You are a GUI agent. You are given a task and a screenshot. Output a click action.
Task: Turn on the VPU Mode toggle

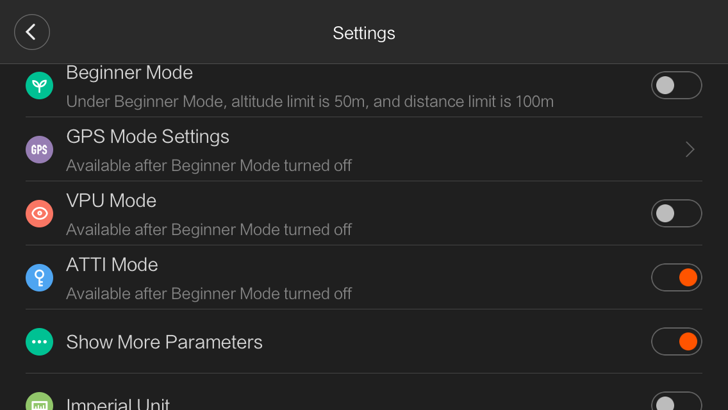(x=677, y=213)
